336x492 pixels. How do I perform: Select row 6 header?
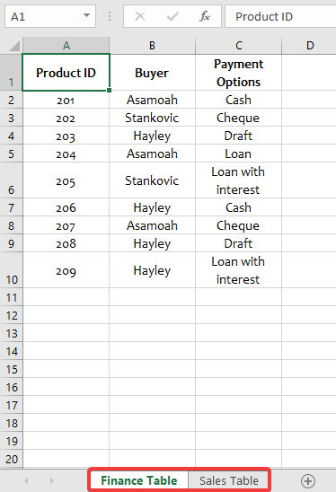point(12,180)
